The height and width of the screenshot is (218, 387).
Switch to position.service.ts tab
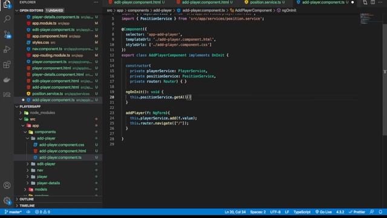265,2
